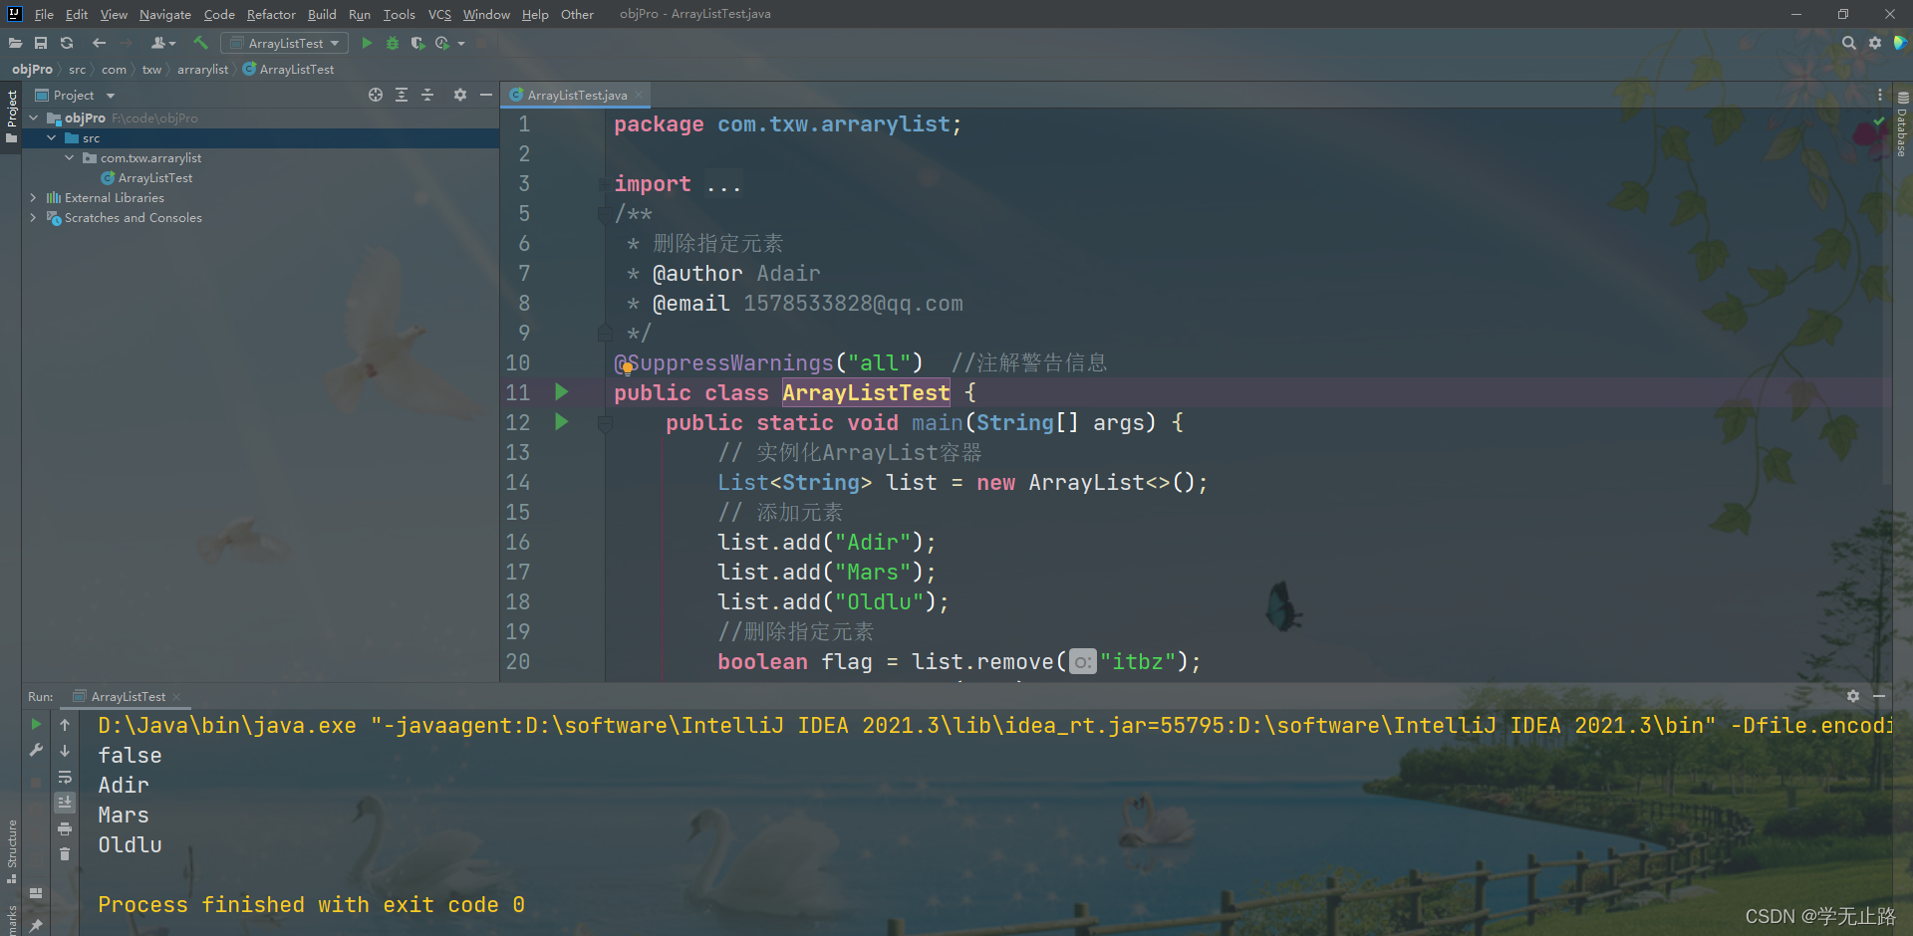Collapse the src folder node
Viewport: 1913px width, 936px height.
point(52,137)
